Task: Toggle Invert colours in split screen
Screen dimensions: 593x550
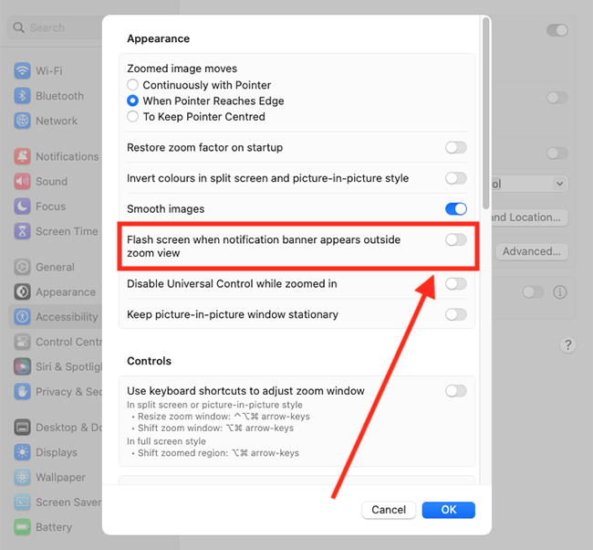Action: point(456,178)
